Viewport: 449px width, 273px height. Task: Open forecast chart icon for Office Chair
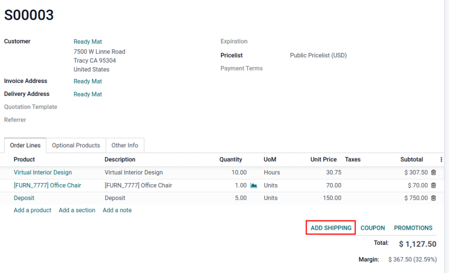pos(254,185)
